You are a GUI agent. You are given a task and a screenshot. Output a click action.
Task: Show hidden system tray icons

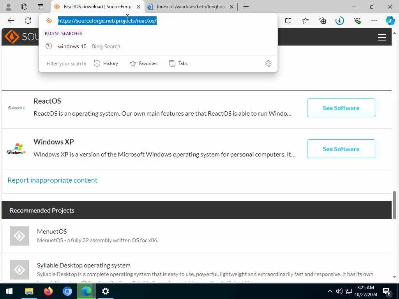coord(330,291)
